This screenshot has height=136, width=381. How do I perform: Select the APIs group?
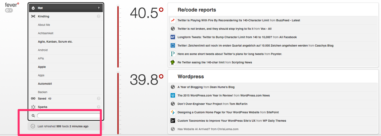66,58
